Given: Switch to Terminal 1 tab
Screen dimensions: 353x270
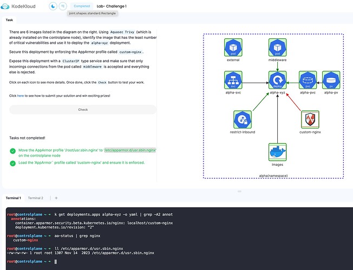Looking at the screenshot, I should pyautogui.click(x=14, y=198).
